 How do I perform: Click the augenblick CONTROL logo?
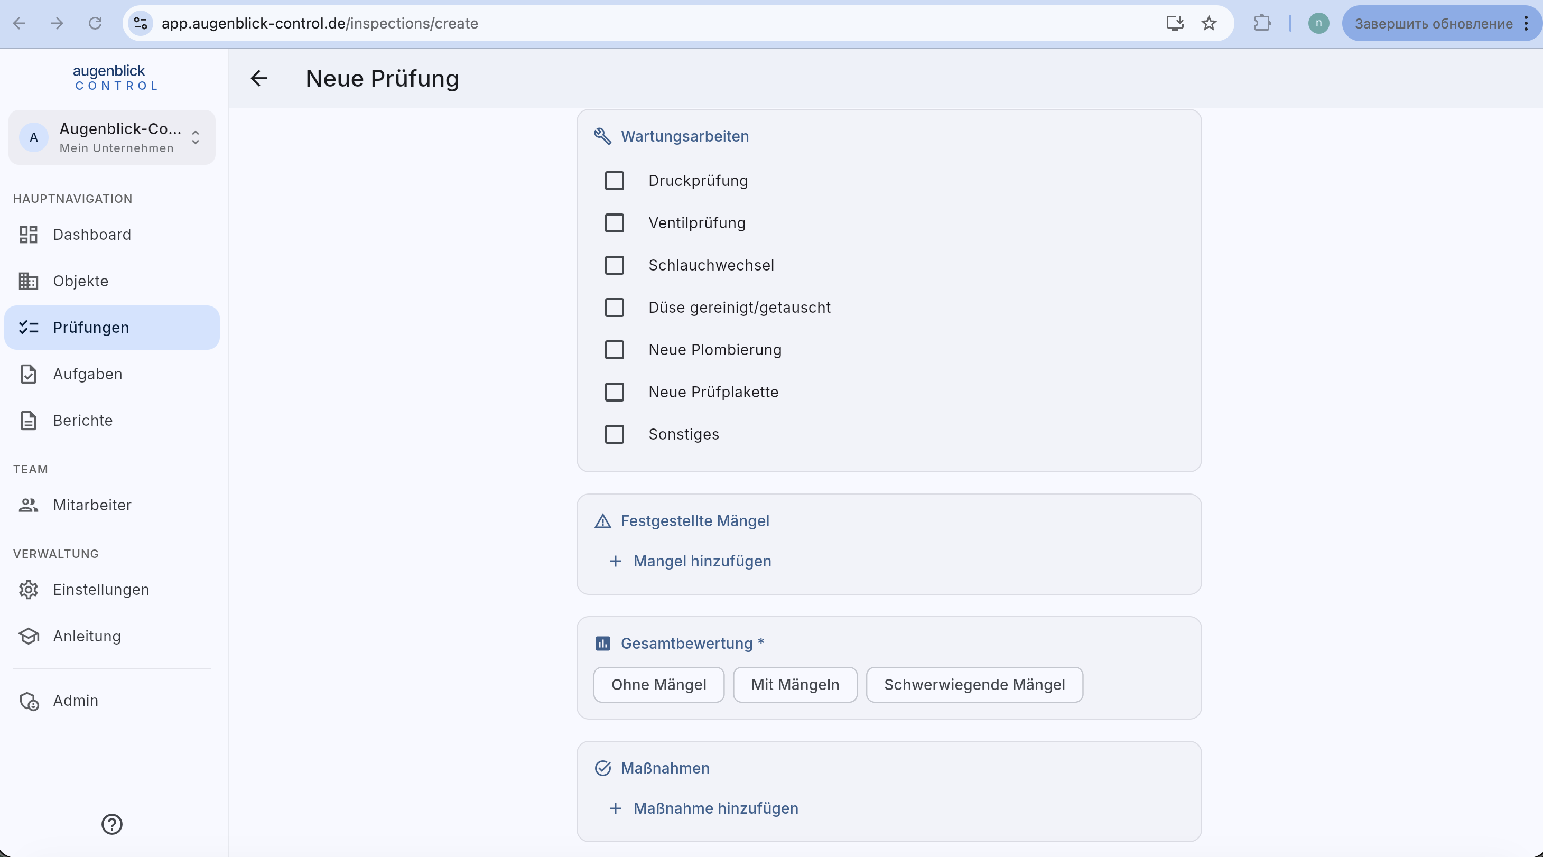point(116,78)
